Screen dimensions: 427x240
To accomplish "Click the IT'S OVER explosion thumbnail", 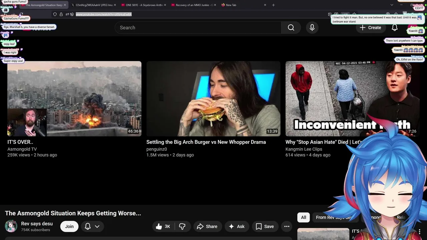I will point(74,99).
